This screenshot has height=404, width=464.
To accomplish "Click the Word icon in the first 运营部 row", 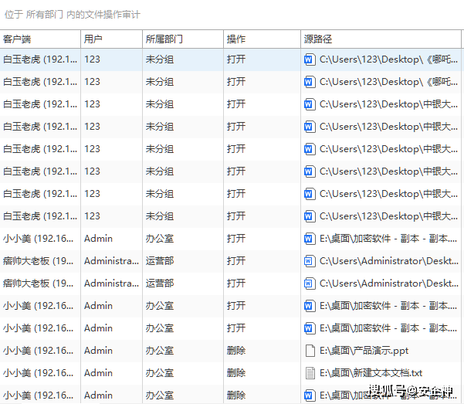I will pos(310,261).
